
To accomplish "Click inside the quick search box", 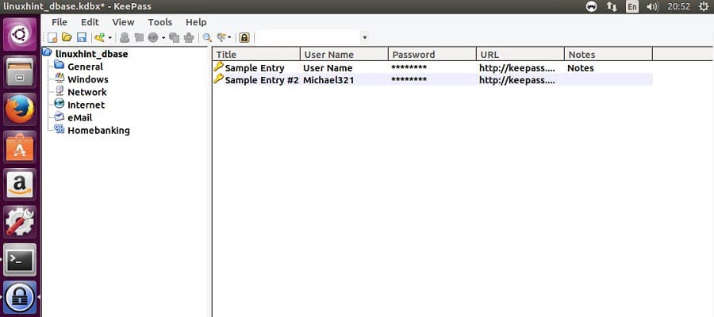I will coord(309,37).
